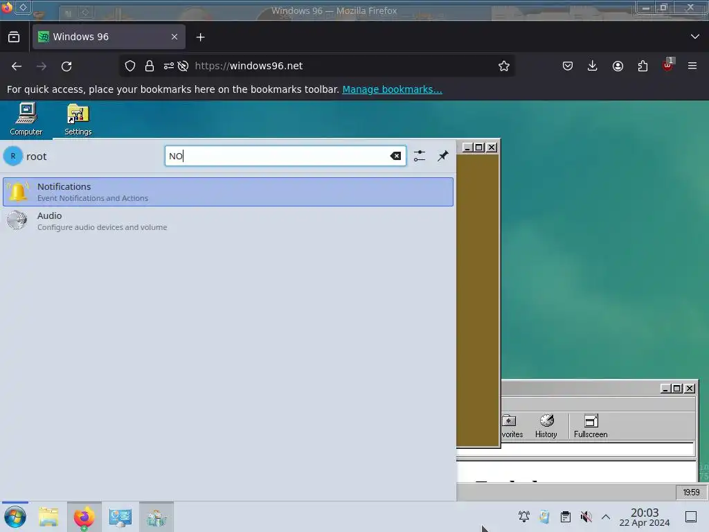
Task: Maximize the brown Windows 96 window
Action: 479,148
